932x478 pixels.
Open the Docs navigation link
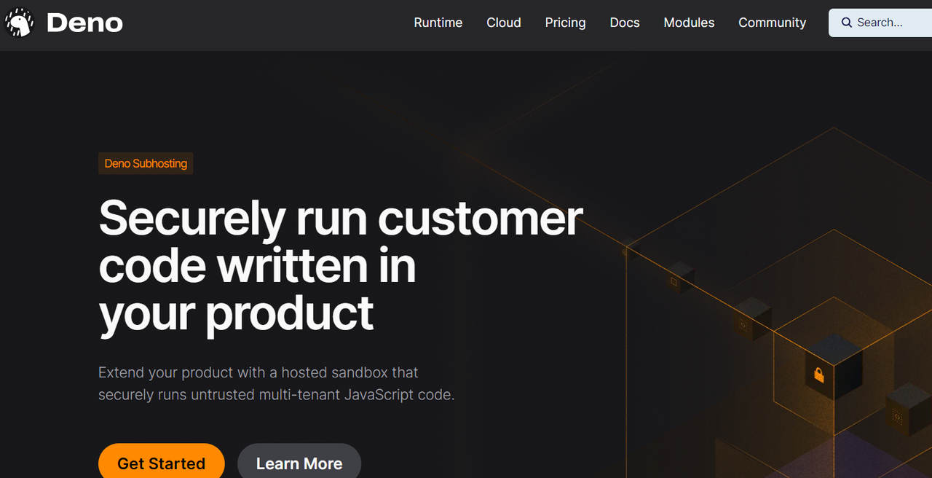(625, 23)
